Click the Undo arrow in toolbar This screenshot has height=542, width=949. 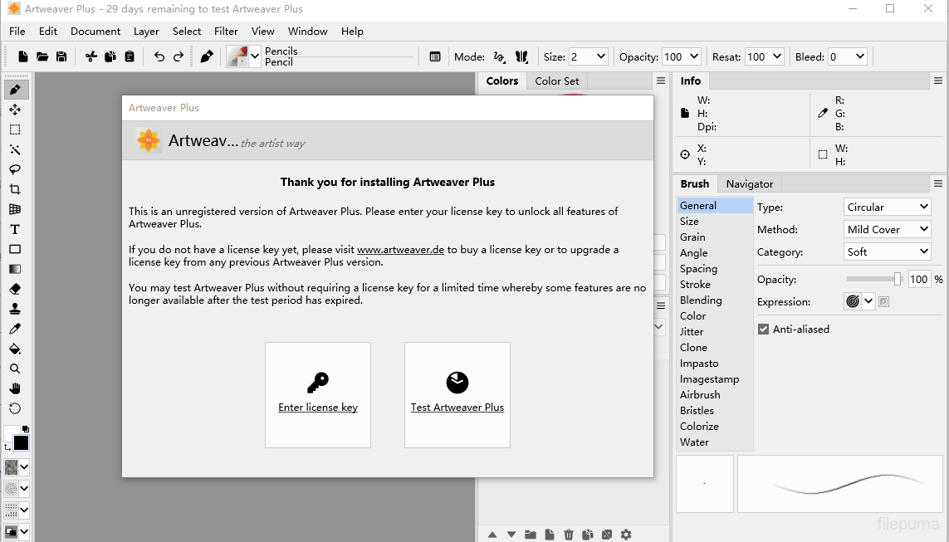[159, 56]
